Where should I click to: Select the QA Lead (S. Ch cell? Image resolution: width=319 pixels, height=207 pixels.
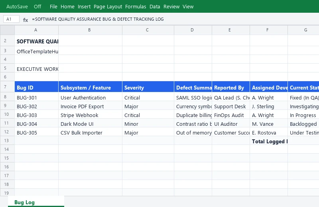(x=231, y=97)
